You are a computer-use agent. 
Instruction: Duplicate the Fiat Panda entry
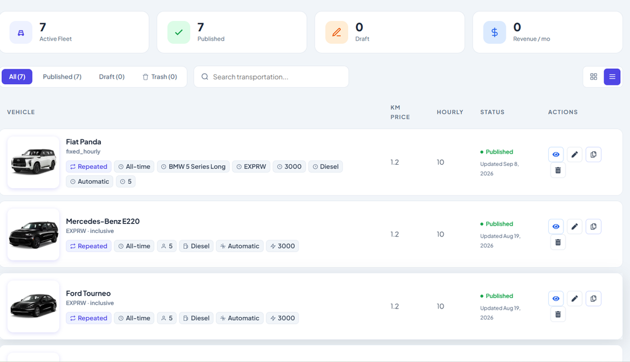pos(594,154)
